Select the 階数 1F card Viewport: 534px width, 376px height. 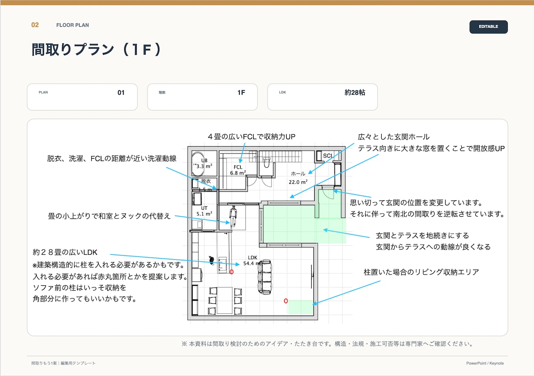(x=202, y=97)
